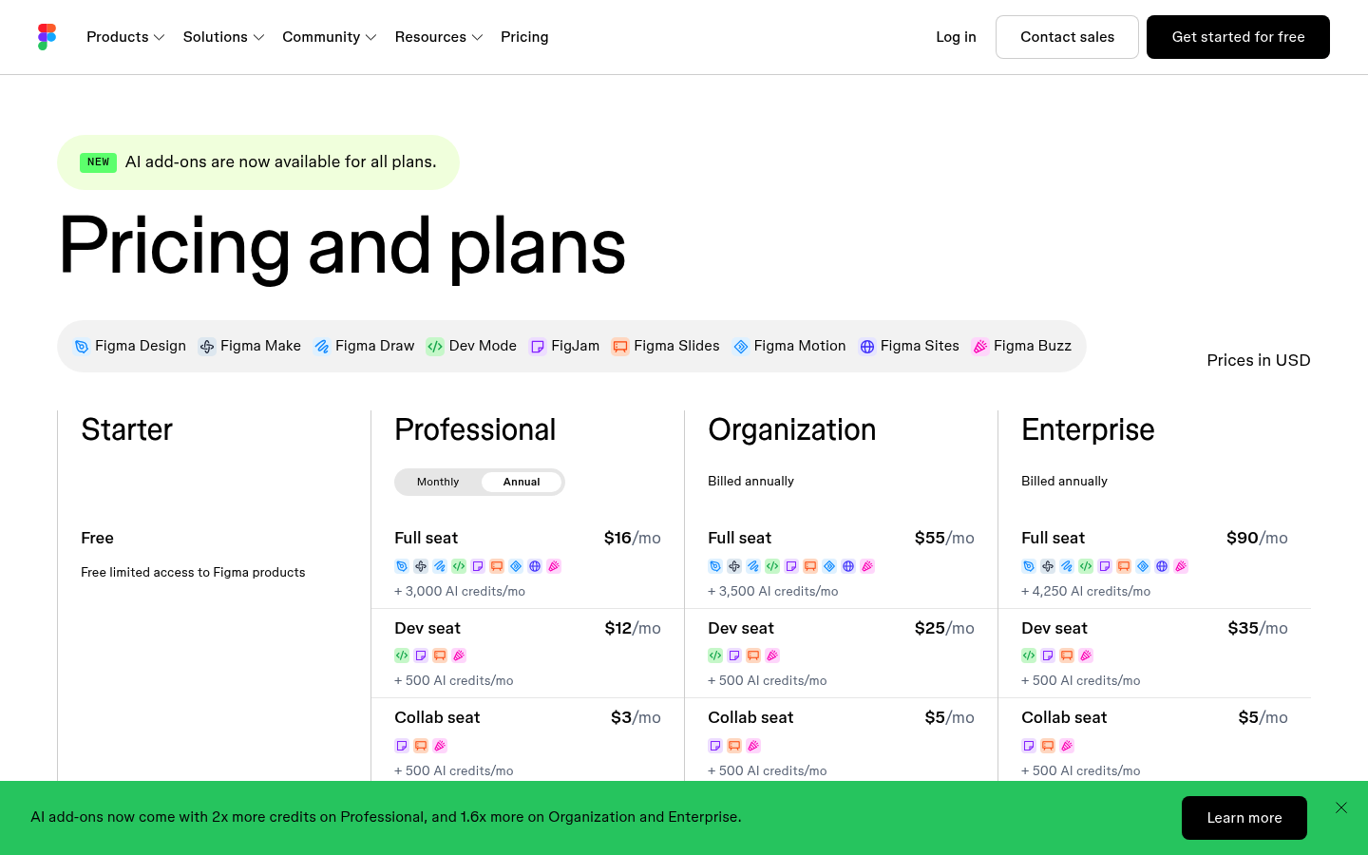Click Figma Slides icon under Professional Collab seat

(421, 746)
